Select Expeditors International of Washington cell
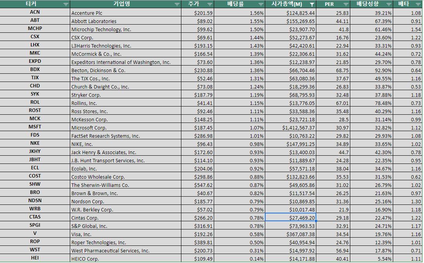Screen dimensions: 424x263 pyautogui.click(x=126, y=62)
